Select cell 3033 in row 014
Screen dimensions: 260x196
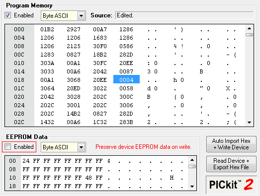[x=47, y=71]
